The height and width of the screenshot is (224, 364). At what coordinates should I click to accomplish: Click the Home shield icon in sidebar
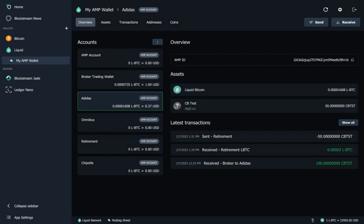click(9, 7)
